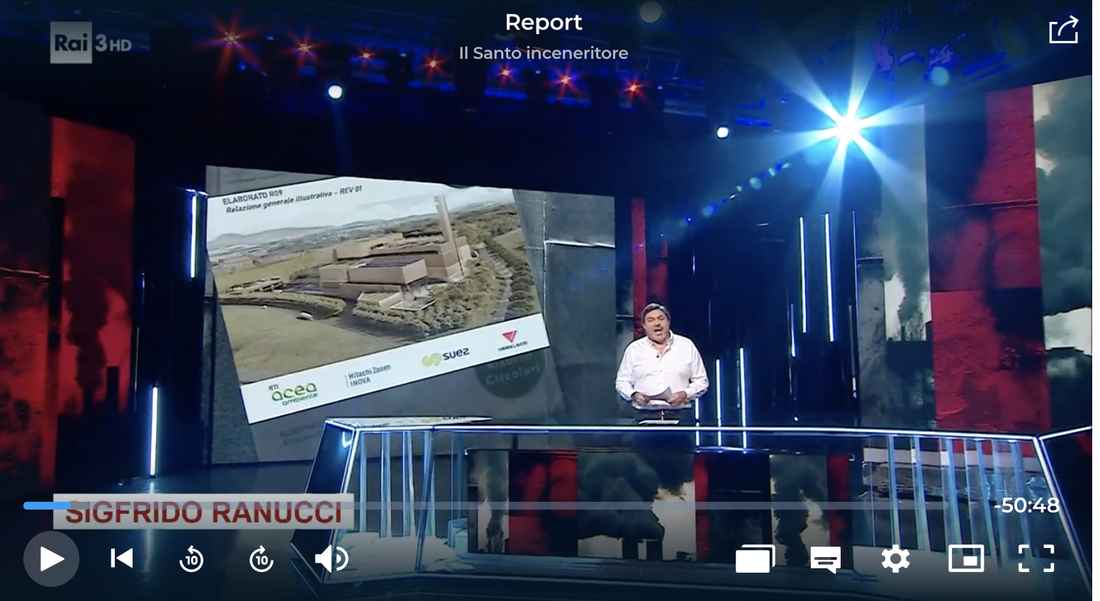Open the cast/multi-screen icon

click(x=756, y=559)
